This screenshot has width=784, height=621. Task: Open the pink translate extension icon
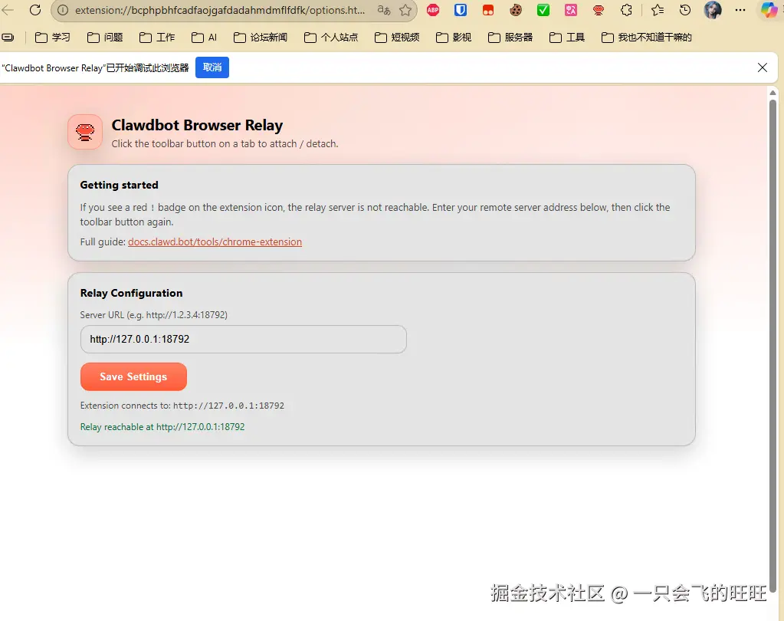pos(570,10)
